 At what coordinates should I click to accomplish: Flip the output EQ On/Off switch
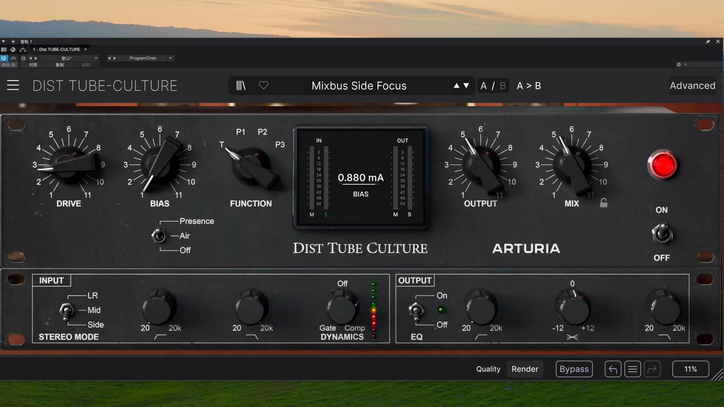(x=416, y=312)
